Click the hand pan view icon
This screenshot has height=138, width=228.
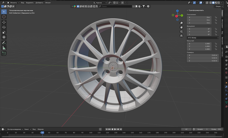181,27
